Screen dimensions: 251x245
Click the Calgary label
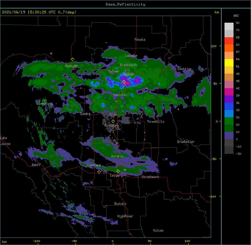click(116, 175)
